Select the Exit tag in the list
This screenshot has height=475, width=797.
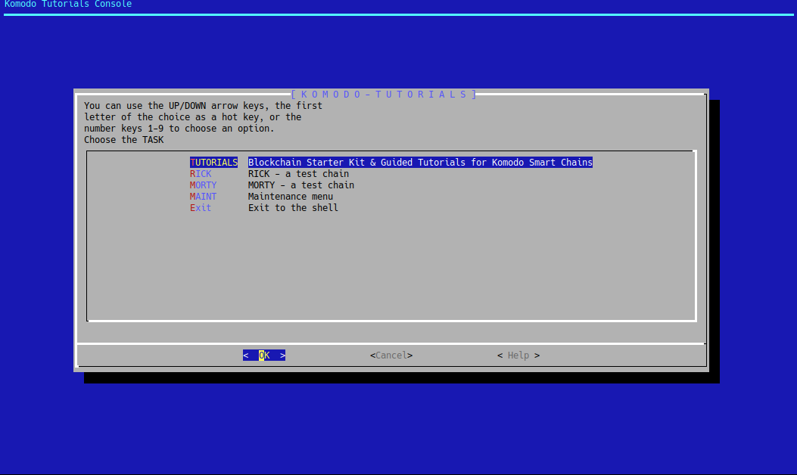[201, 208]
